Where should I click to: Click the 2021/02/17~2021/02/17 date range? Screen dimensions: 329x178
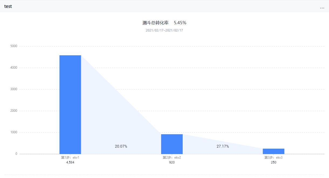tap(164, 30)
